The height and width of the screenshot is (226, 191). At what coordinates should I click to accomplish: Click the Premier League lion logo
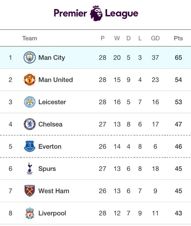[96, 13]
